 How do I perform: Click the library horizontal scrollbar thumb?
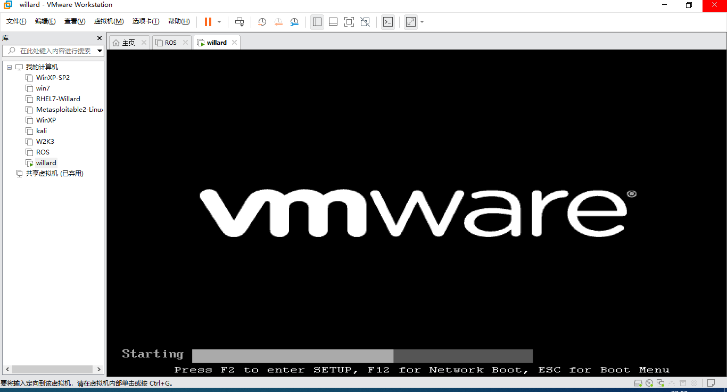(53, 369)
